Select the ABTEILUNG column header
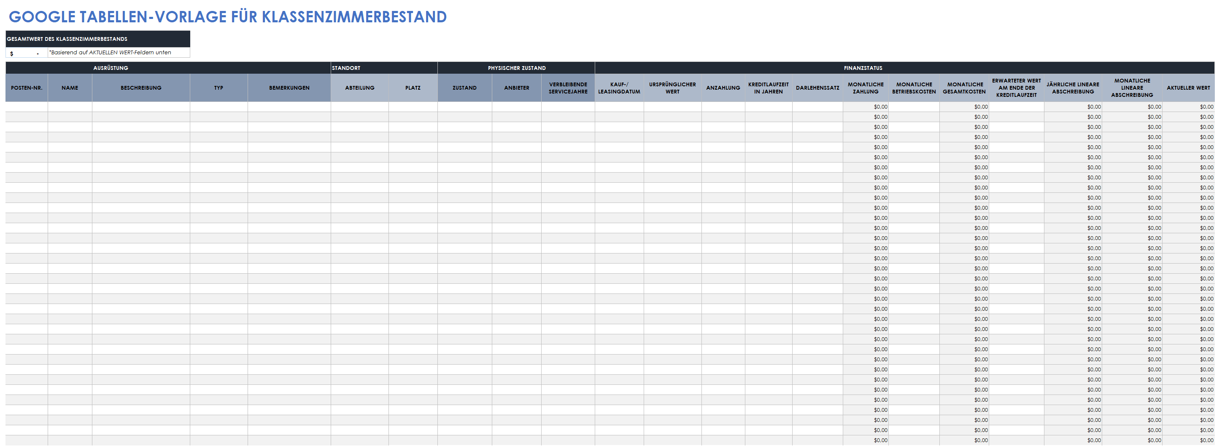Image resolution: width=1222 pixels, height=448 pixels. click(359, 88)
